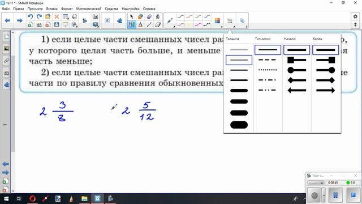Open the puzzle-piece add-ons in the top toolbar
362x204 pixels.
pyautogui.click(x=119, y=20)
